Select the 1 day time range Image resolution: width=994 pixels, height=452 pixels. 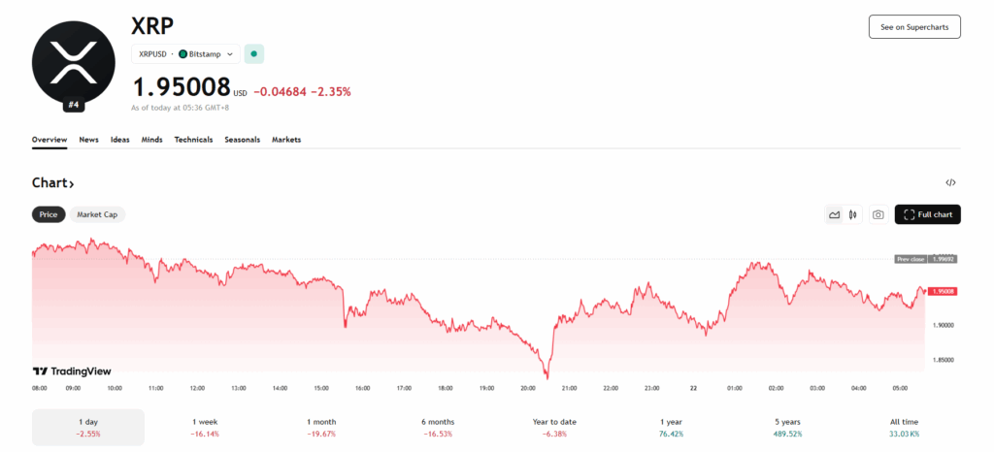(87, 428)
